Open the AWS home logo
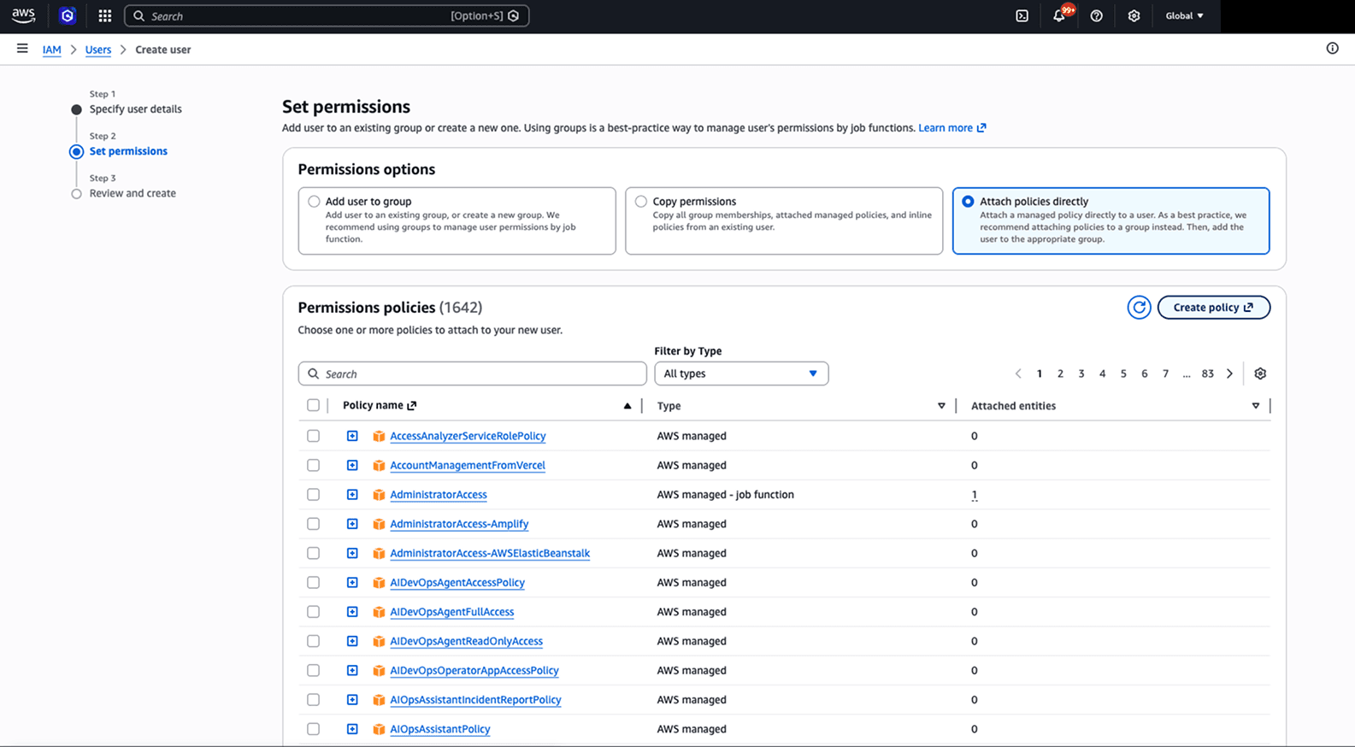Image resolution: width=1355 pixels, height=747 pixels. coord(23,15)
